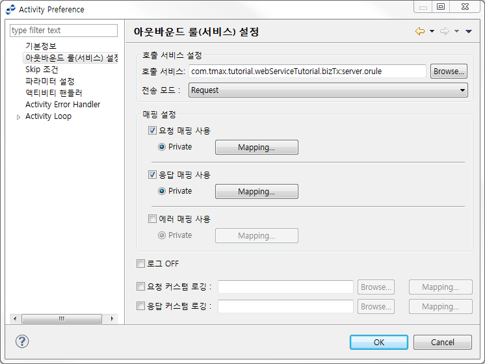The width and height of the screenshot is (485, 364).
Task: Toggle the 로그 OFF checkbox
Action: click(x=140, y=264)
